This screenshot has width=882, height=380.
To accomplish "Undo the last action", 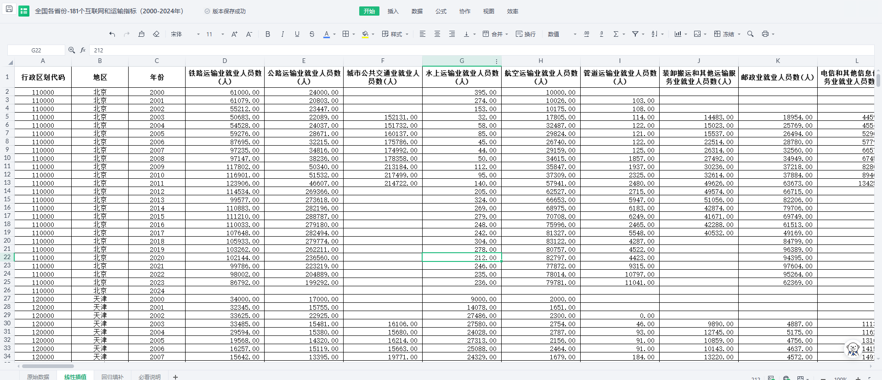I will coord(112,34).
